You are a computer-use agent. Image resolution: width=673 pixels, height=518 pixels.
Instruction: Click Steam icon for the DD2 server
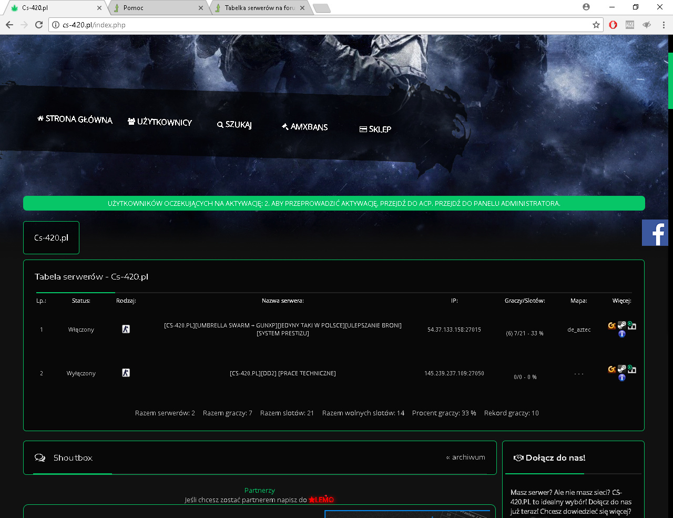coord(621,369)
